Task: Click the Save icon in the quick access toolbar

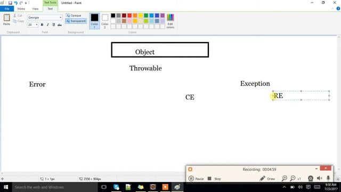Action: pos(10,3)
